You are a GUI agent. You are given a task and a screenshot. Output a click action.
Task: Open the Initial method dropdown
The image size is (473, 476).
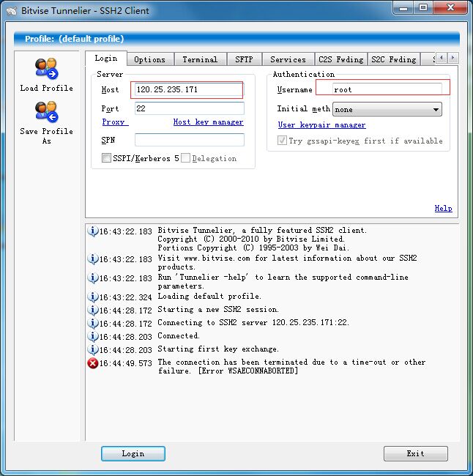tap(387, 109)
